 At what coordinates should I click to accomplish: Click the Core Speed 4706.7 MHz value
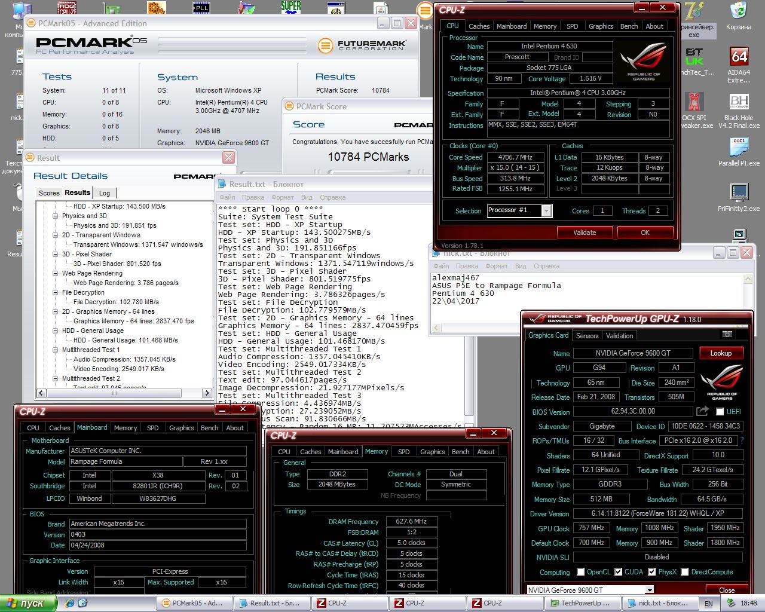(515, 157)
